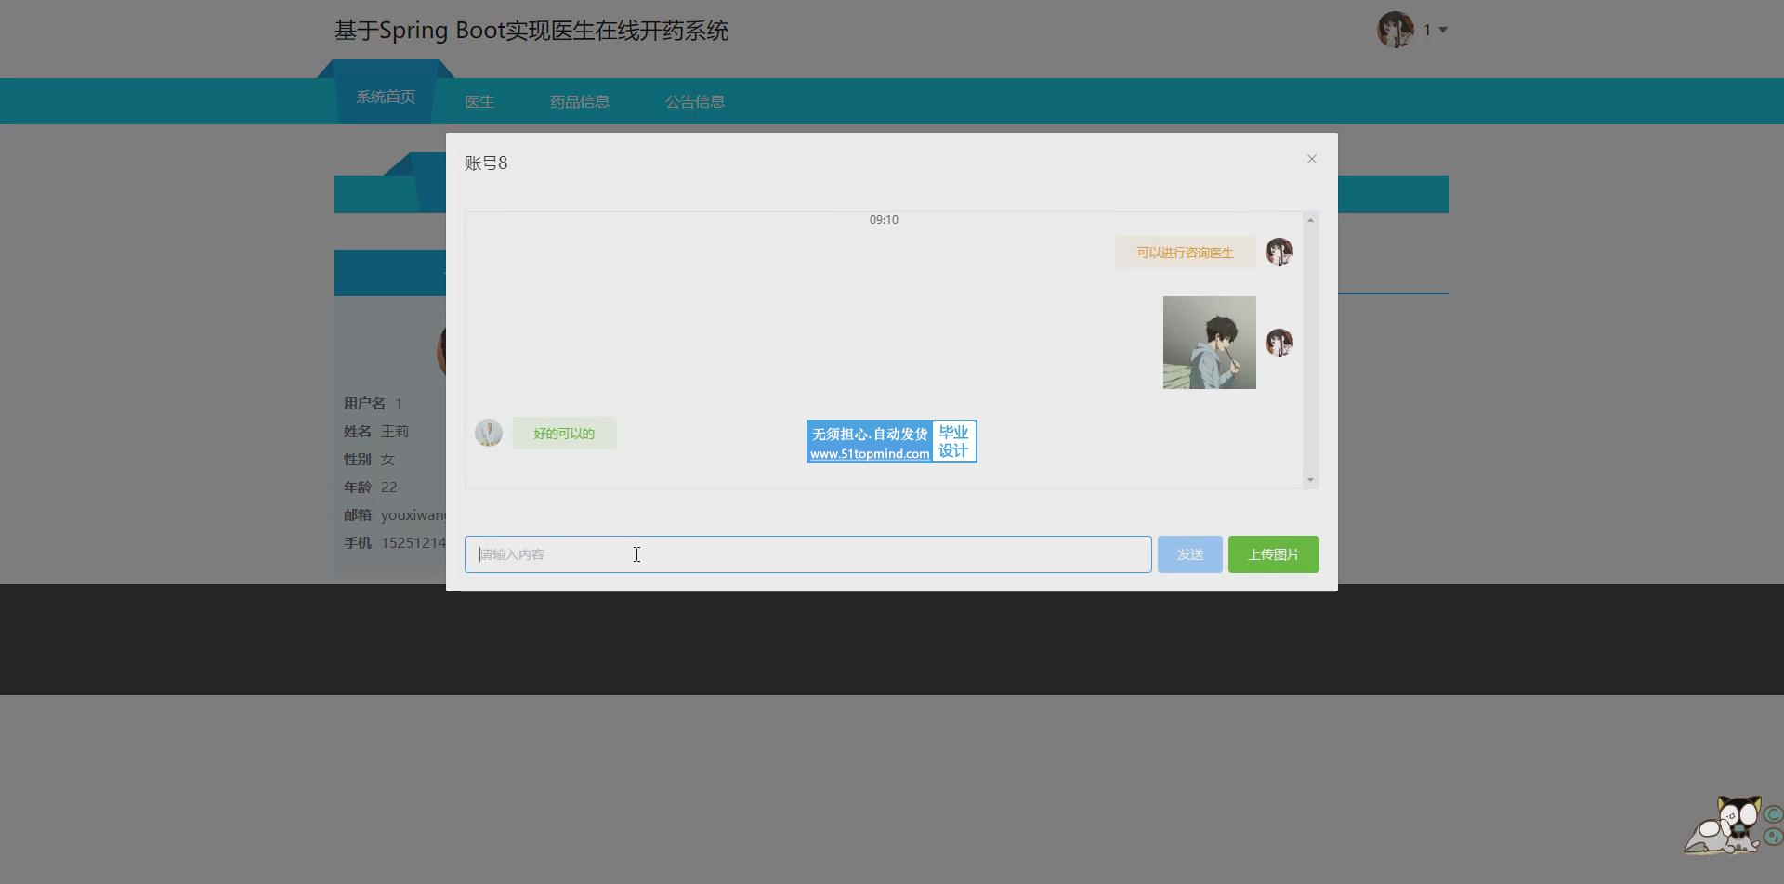Viewport: 1784px width, 884px height.
Task: Click the user avatar in the top header
Action: coord(1395,30)
